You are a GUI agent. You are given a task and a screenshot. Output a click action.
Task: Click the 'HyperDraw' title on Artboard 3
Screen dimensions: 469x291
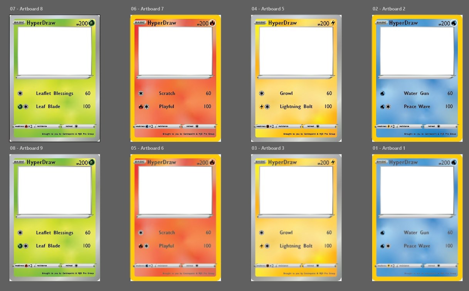point(282,162)
